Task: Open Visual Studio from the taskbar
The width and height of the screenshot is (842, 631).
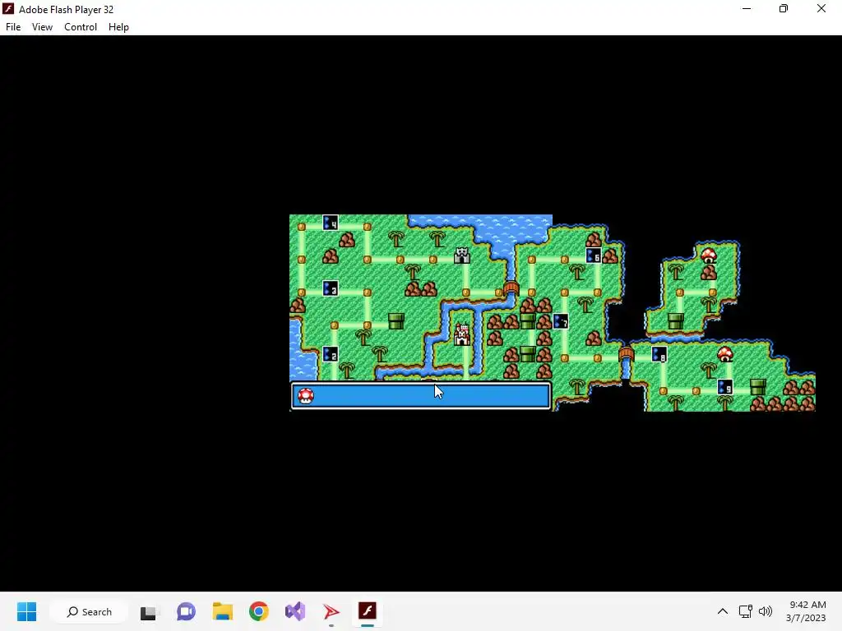Action: pyautogui.click(x=295, y=611)
